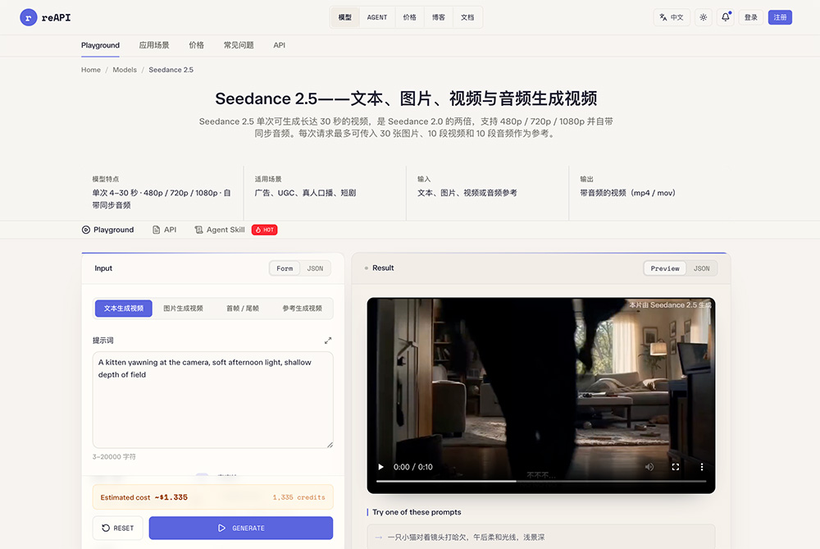This screenshot has width=820, height=549.
Task: Click the prompt textarea resize handle
Action: point(330,445)
